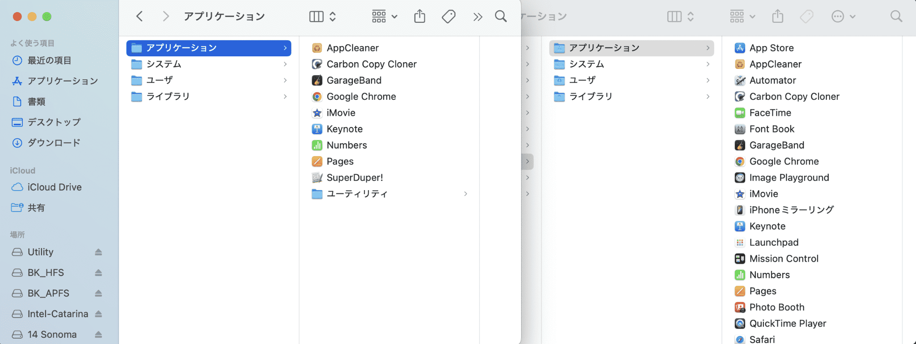Viewport: 916px width, 344px height.
Task: Select Font Book in the back window
Action: click(764, 129)
